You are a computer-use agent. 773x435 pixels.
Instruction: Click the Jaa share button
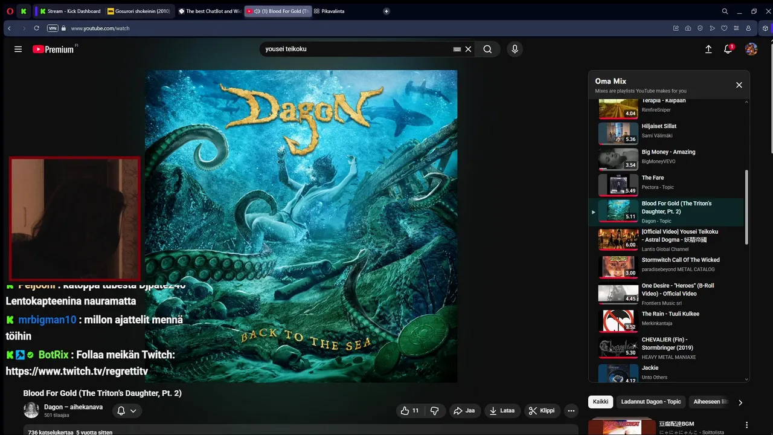pos(464,411)
